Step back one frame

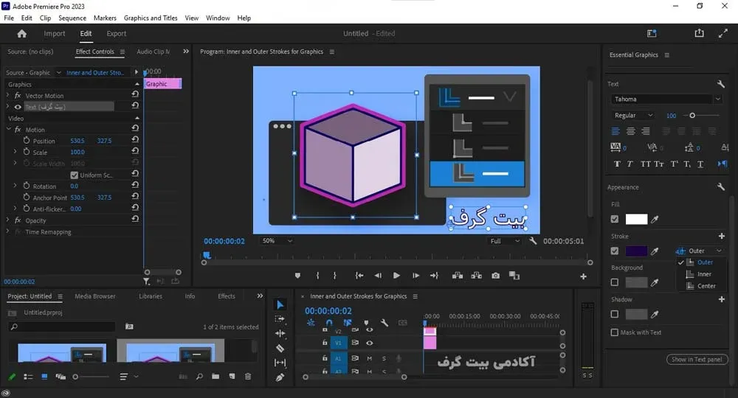[x=378, y=276]
